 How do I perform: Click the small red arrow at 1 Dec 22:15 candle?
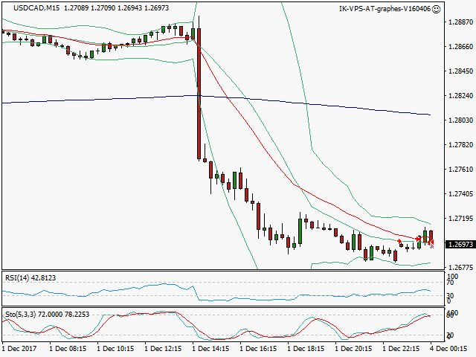(x=399, y=241)
